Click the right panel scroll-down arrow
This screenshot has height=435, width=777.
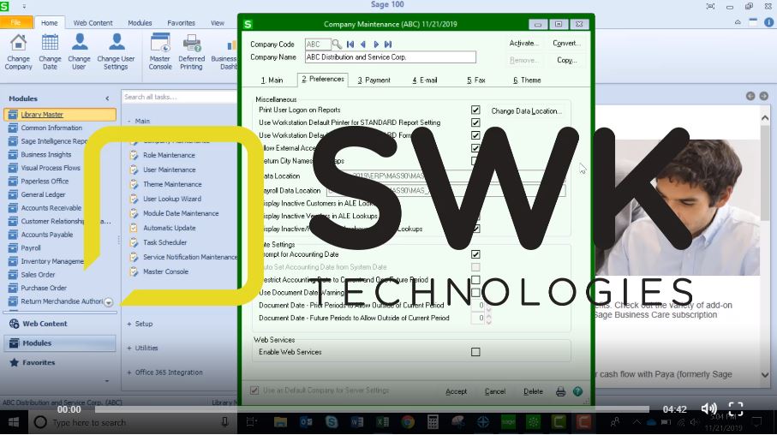765,375
